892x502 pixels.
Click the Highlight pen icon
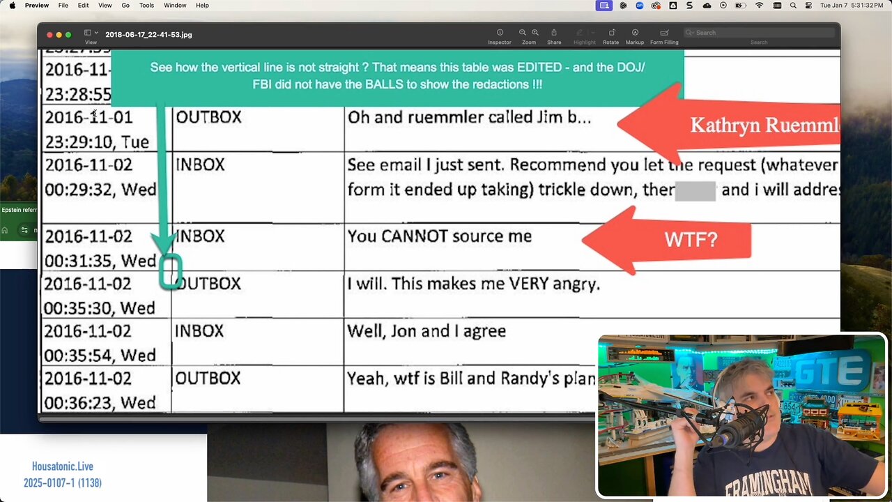(580, 33)
